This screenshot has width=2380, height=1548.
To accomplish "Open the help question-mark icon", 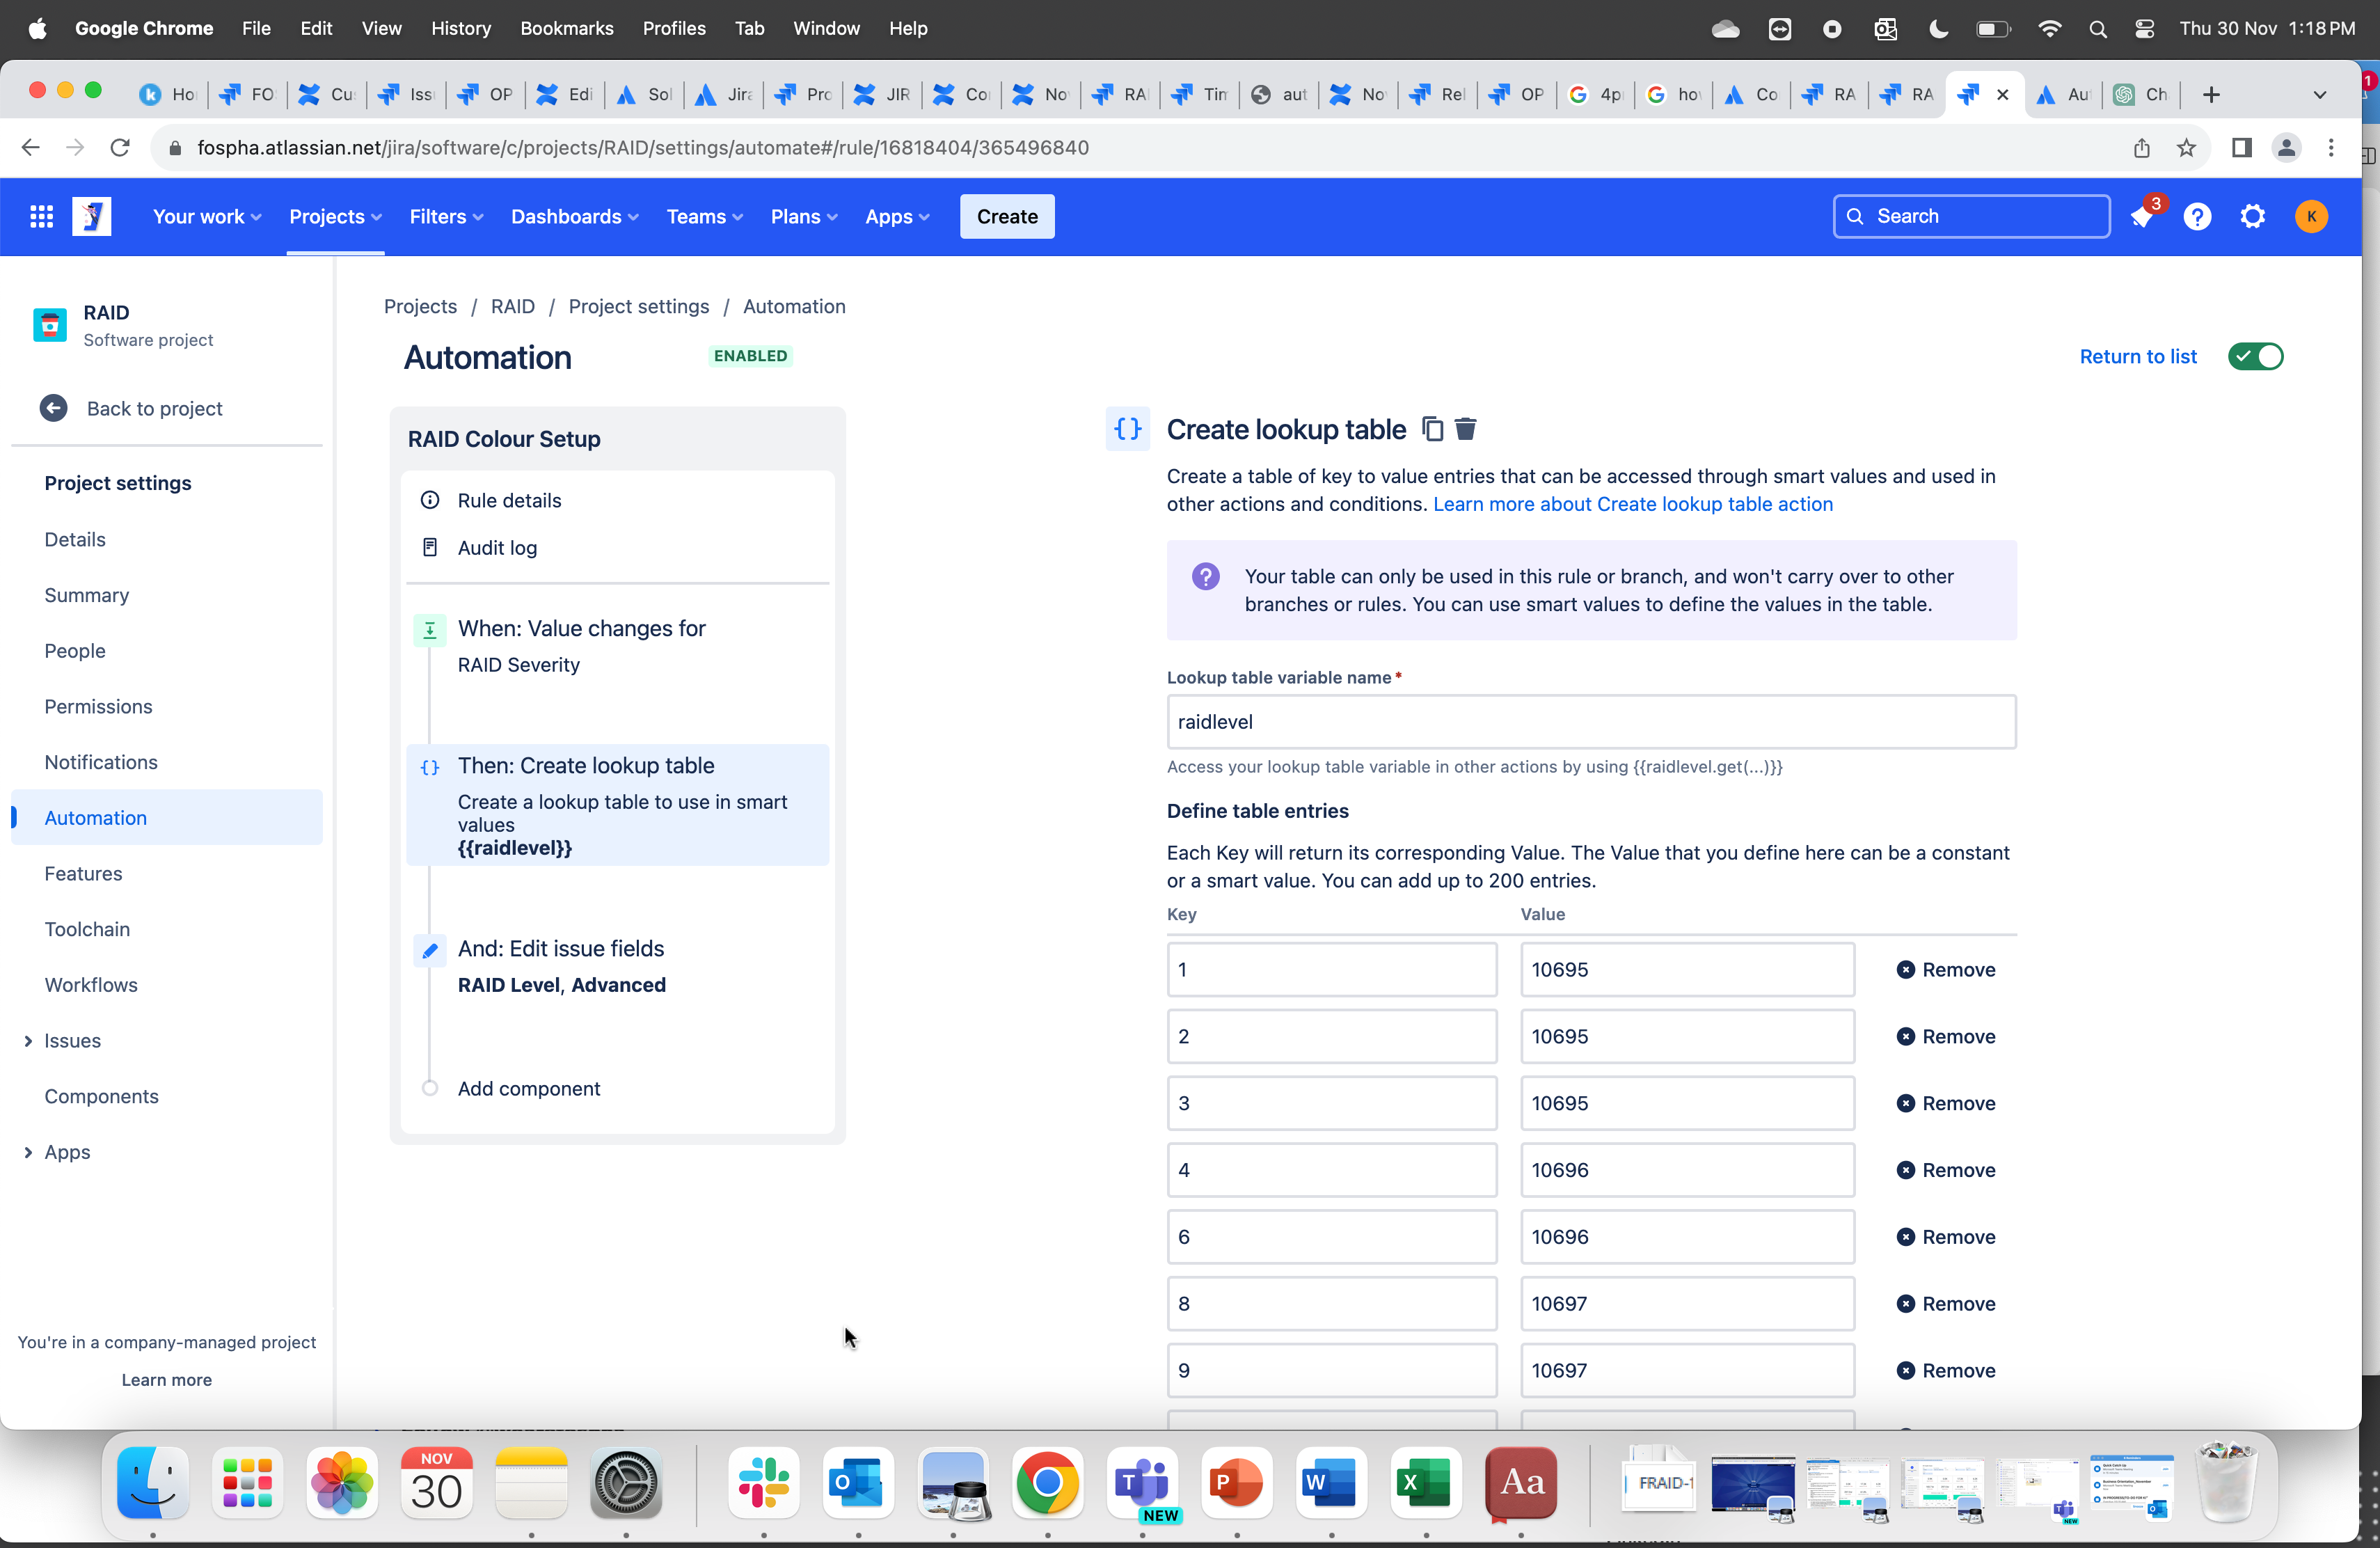I will point(2198,216).
